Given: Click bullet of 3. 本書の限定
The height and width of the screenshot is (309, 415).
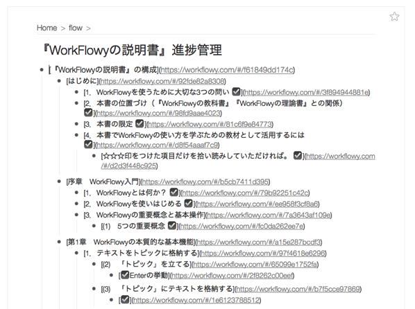Looking at the screenshot, I should 76,124.
